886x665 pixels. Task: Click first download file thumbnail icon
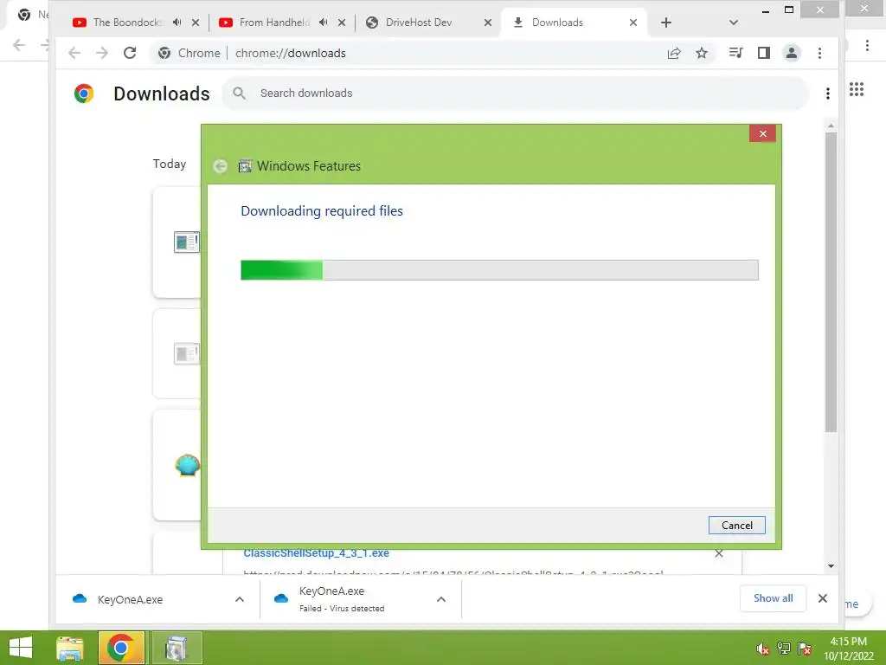[187, 242]
